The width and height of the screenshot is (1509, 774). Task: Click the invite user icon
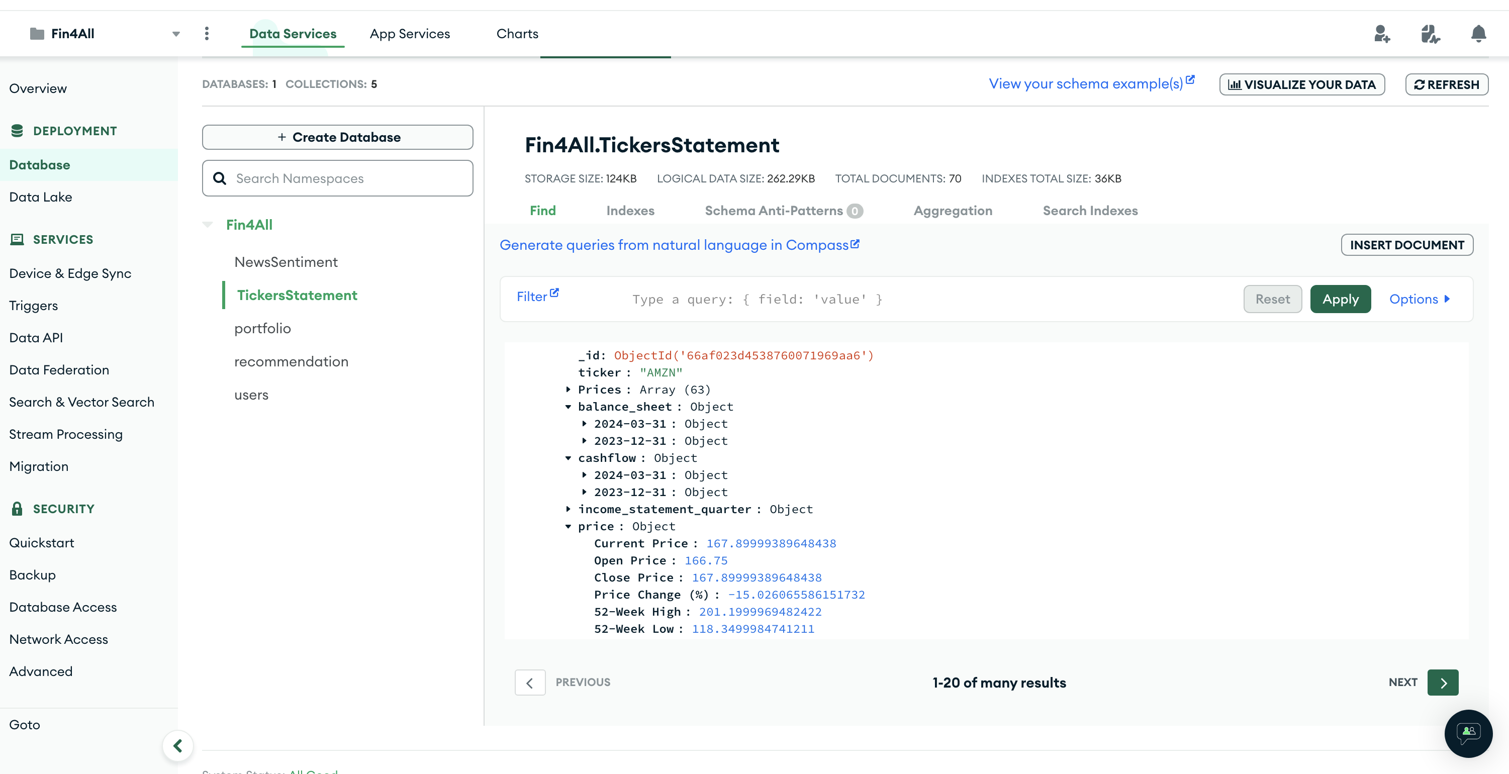coord(1382,34)
